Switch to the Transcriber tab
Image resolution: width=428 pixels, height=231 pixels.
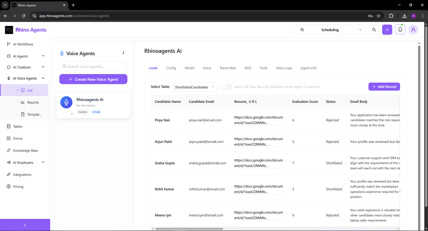click(228, 68)
